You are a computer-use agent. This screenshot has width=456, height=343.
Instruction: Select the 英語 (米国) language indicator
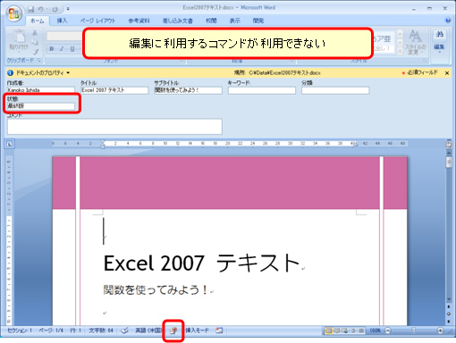pyautogui.click(x=148, y=330)
